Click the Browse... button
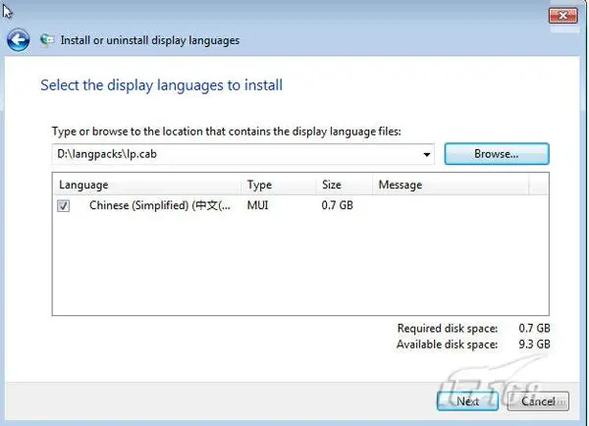Viewport: 589px width, 426px height. pos(496,154)
